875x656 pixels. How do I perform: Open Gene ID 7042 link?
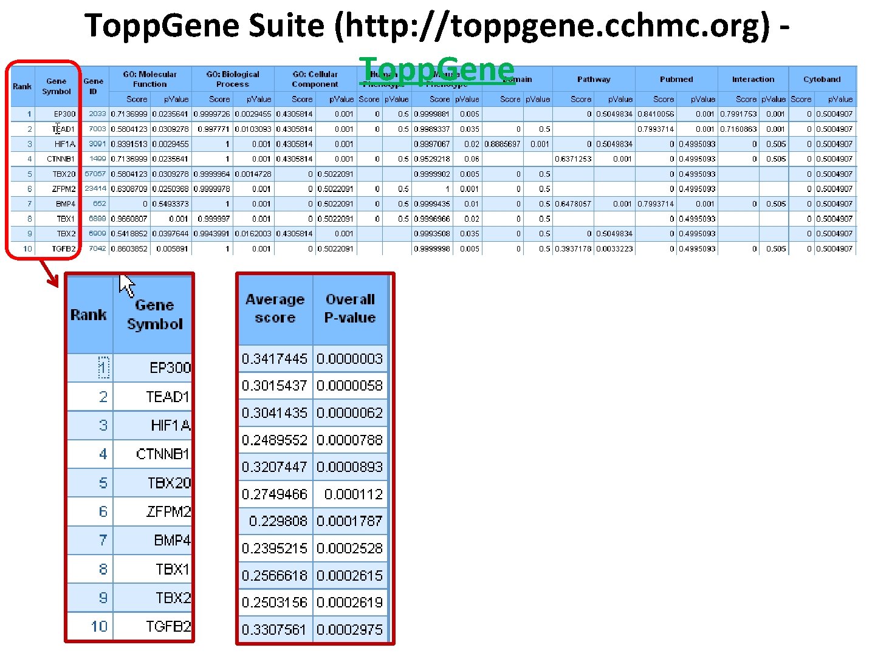[97, 248]
